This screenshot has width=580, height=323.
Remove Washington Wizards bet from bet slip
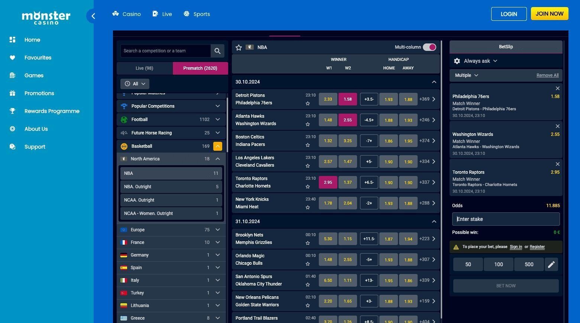(557, 126)
